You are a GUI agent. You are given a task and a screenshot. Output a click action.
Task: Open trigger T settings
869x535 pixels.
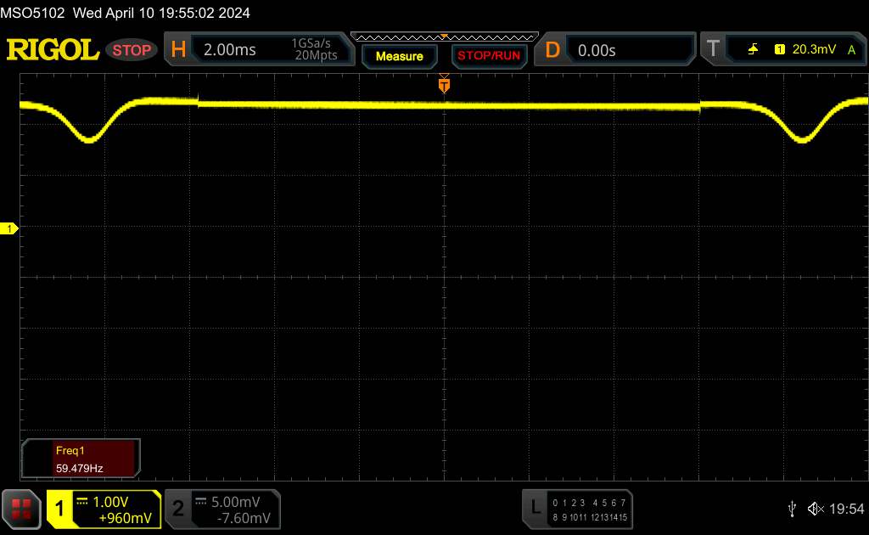point(713,48)
